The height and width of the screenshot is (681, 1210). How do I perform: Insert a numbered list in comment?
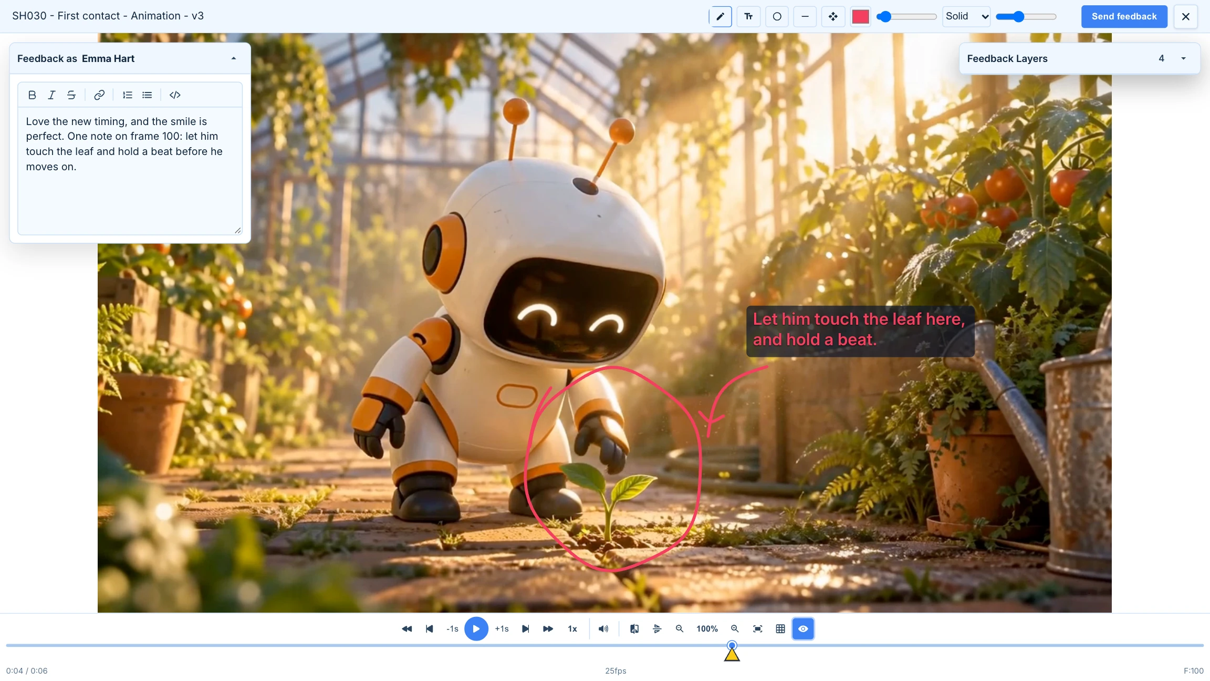click(127, 95)
